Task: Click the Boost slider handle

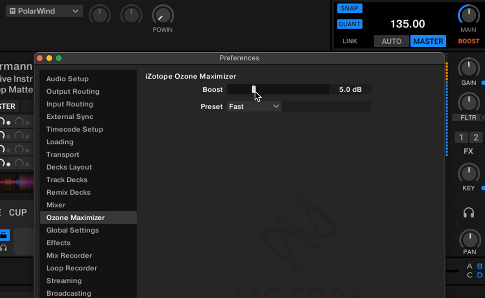Action: [254, 89]
